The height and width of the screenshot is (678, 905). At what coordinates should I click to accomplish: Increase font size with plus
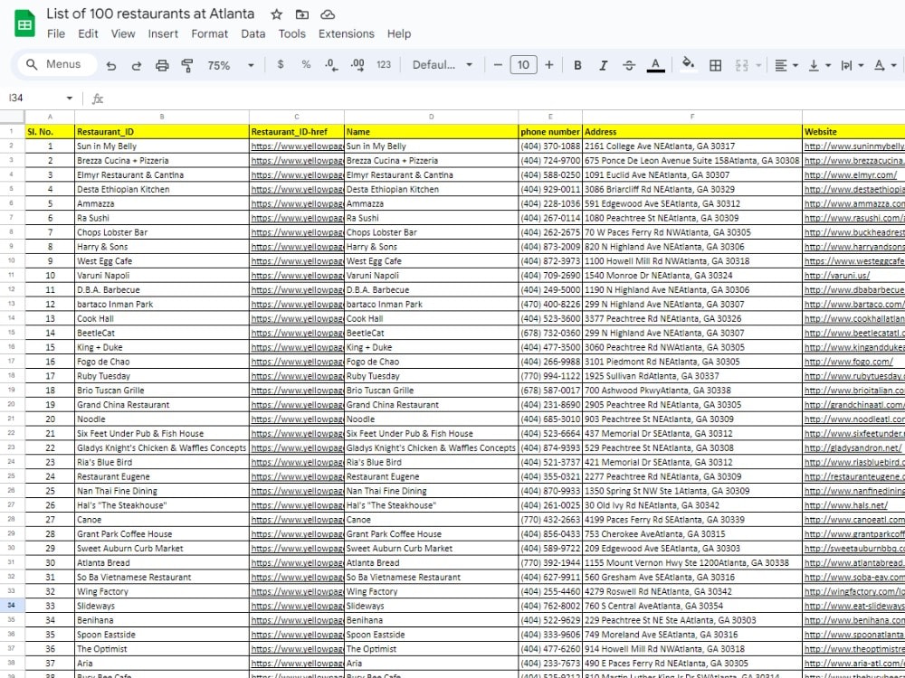point(549,64)
